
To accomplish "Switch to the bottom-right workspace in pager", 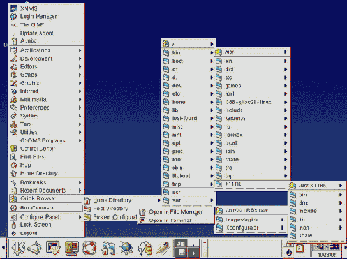I will pos(193,253).
